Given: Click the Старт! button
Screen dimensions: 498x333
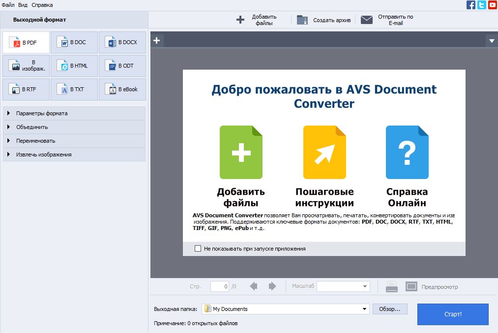Looking at the screenshot, I should click(x=453, y=314).
